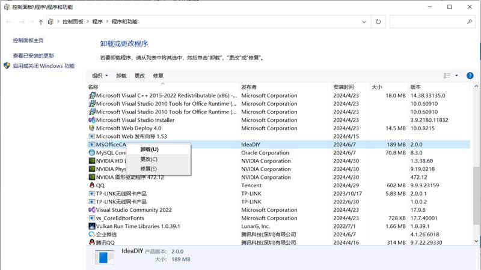Sort by 发布者 column header
The width and height of the screenshot is (481, 270).
tap(285, 87)
